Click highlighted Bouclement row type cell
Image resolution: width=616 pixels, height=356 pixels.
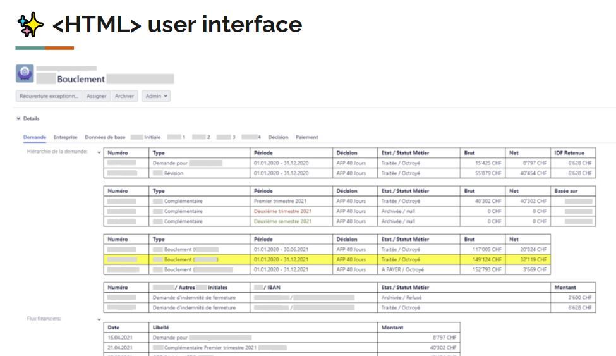(199, 260)
